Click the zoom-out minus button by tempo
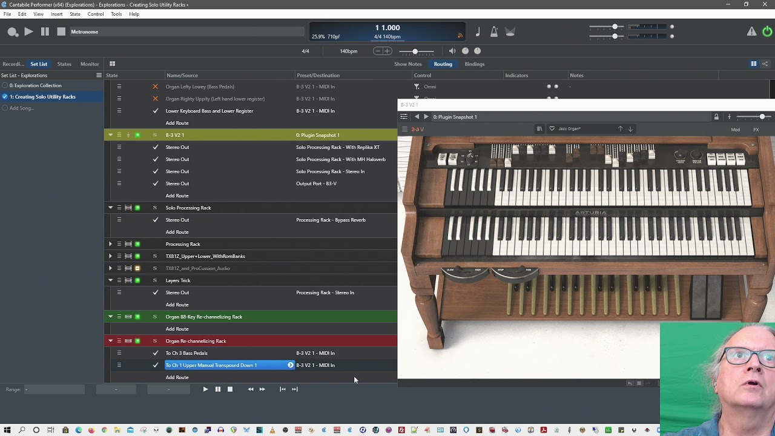Viewport: 775px width, 436px height. point(378,51)
